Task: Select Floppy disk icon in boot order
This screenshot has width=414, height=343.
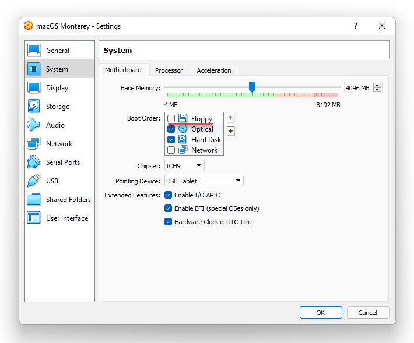Action: (183, 118)
